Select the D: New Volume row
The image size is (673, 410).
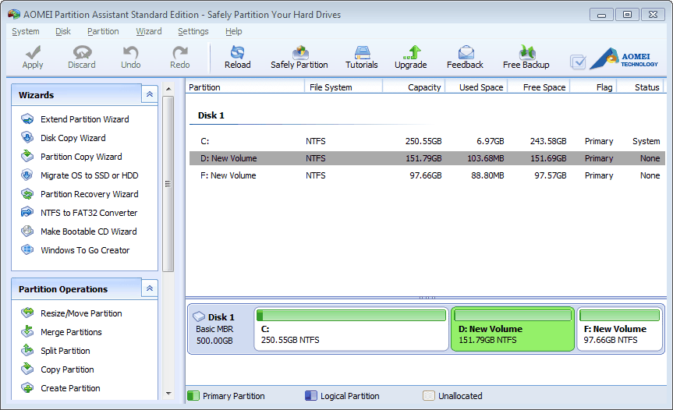pos(427,158)
